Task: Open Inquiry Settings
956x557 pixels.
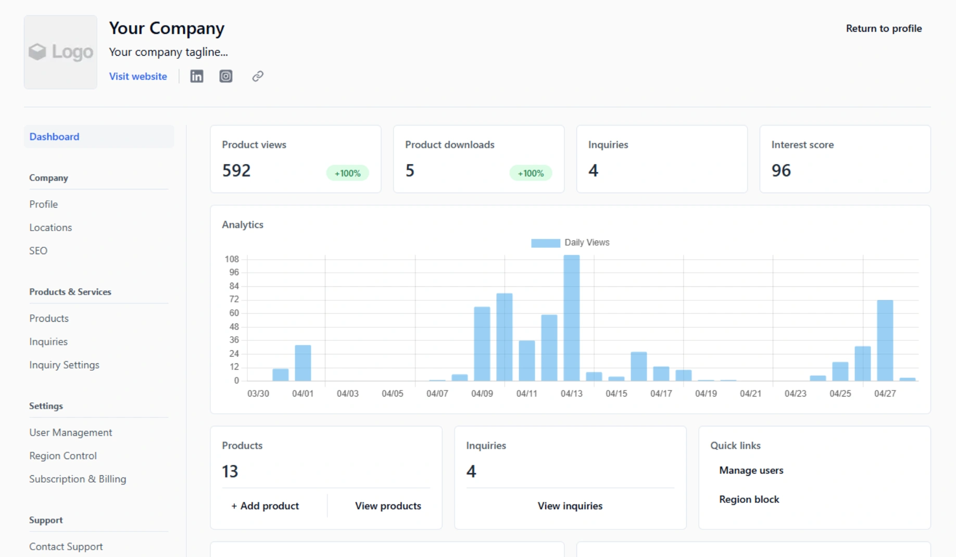Action: point(64,365)
